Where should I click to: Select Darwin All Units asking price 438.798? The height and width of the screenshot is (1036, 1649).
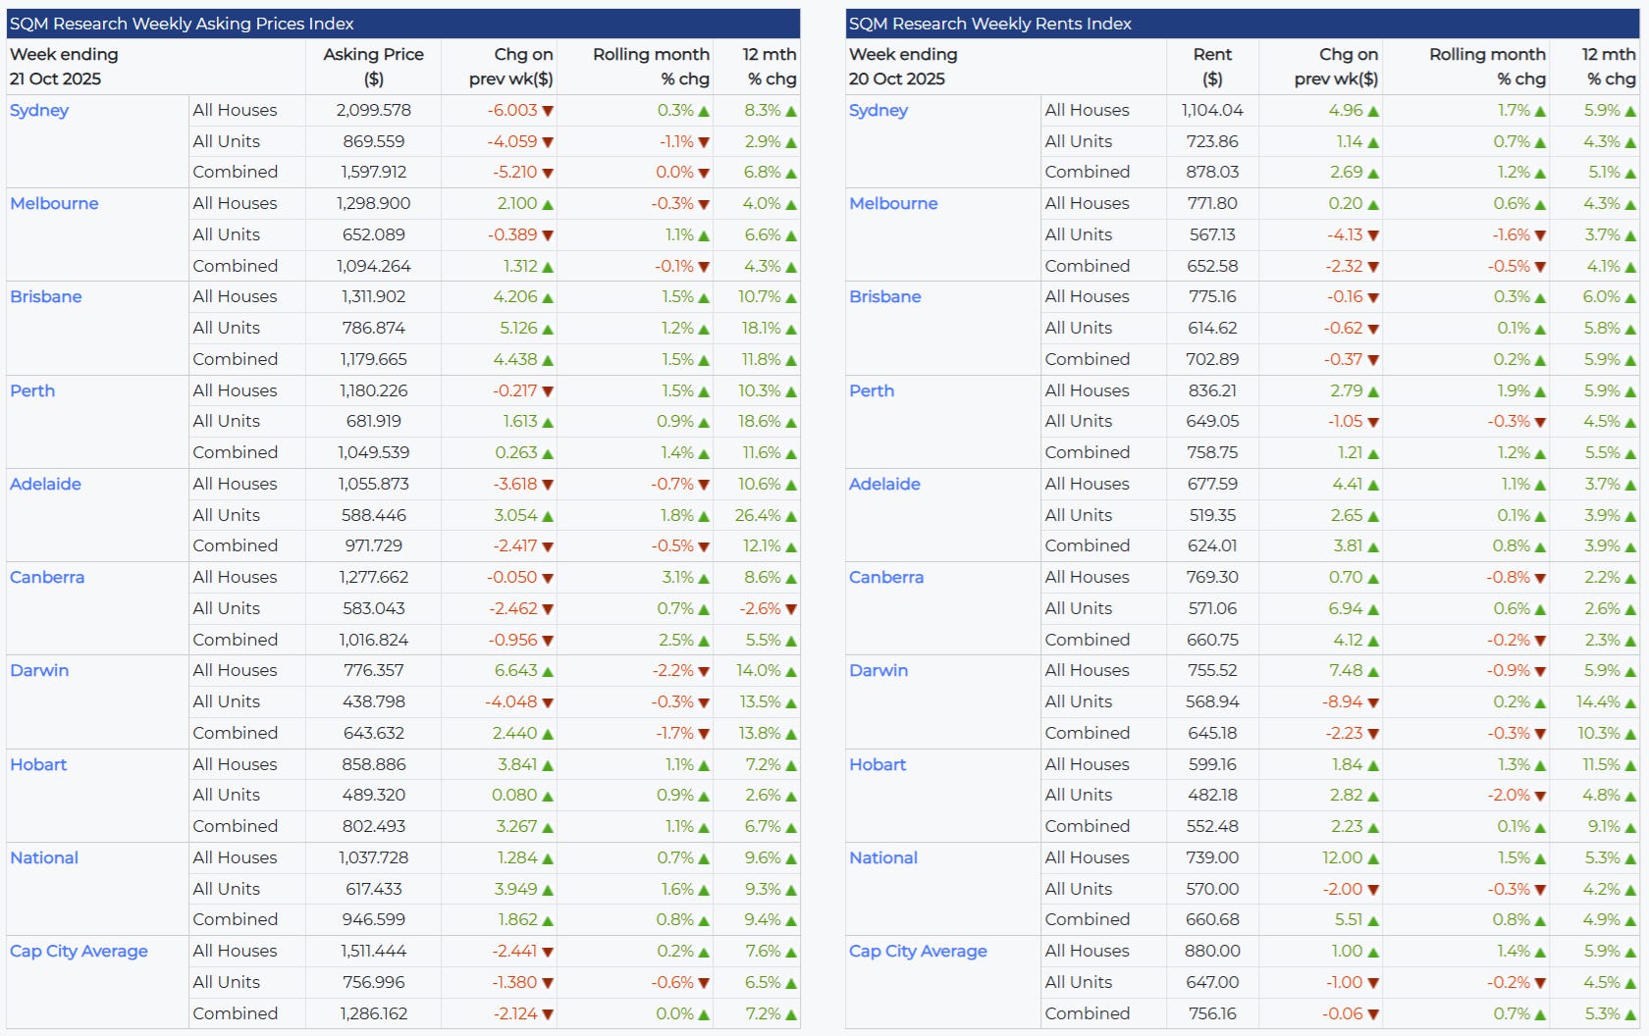374,701
